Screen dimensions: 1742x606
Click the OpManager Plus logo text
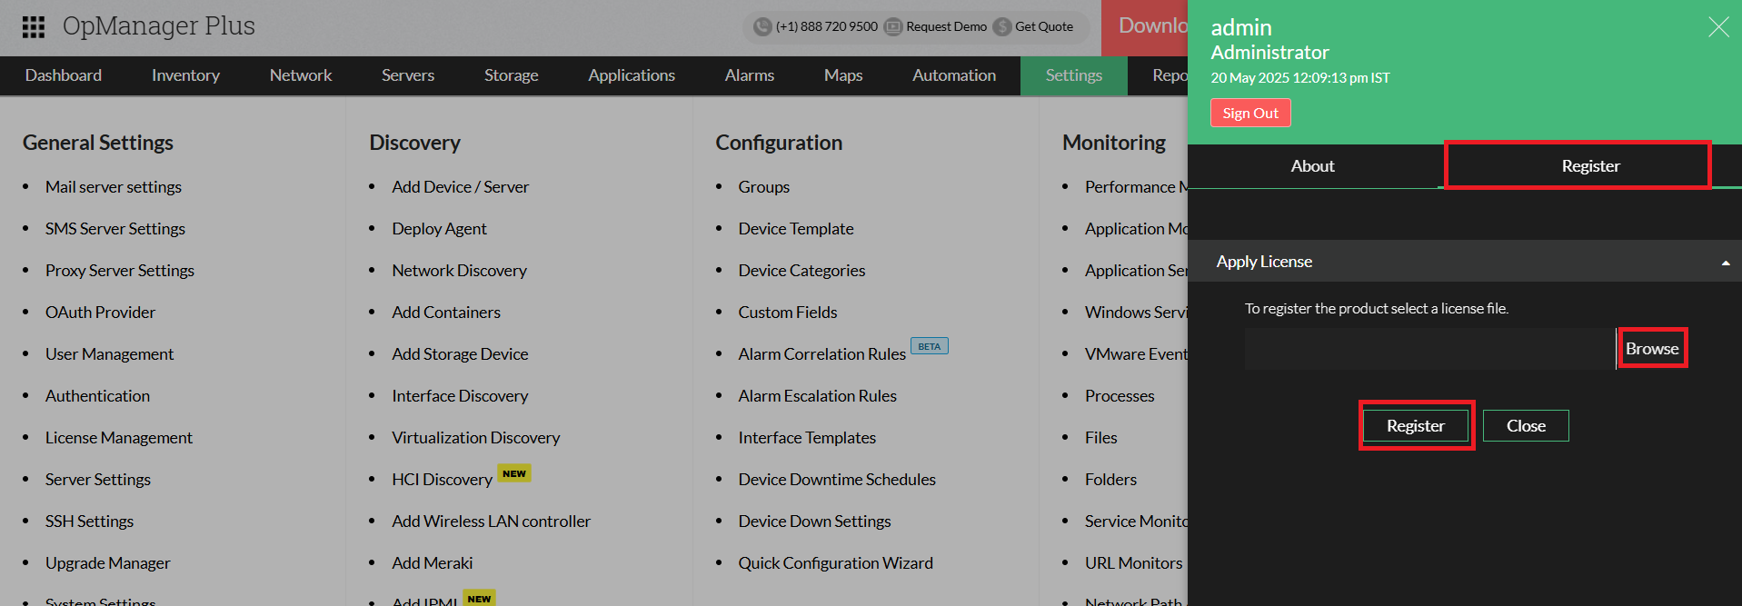tap(159, 26)
